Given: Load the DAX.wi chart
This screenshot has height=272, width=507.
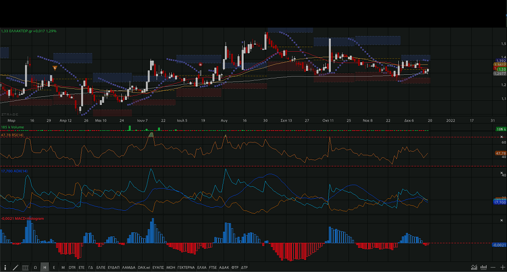Looking at the screenshot, I should (x=143, y=267).
